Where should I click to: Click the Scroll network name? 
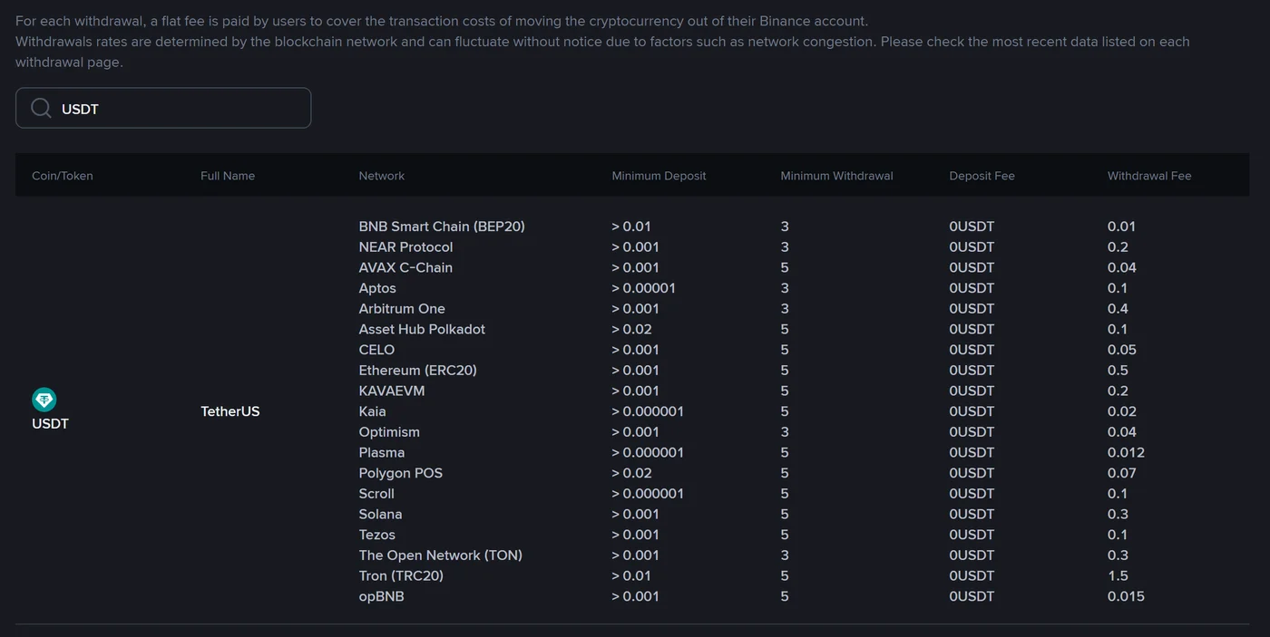point(376,494)
